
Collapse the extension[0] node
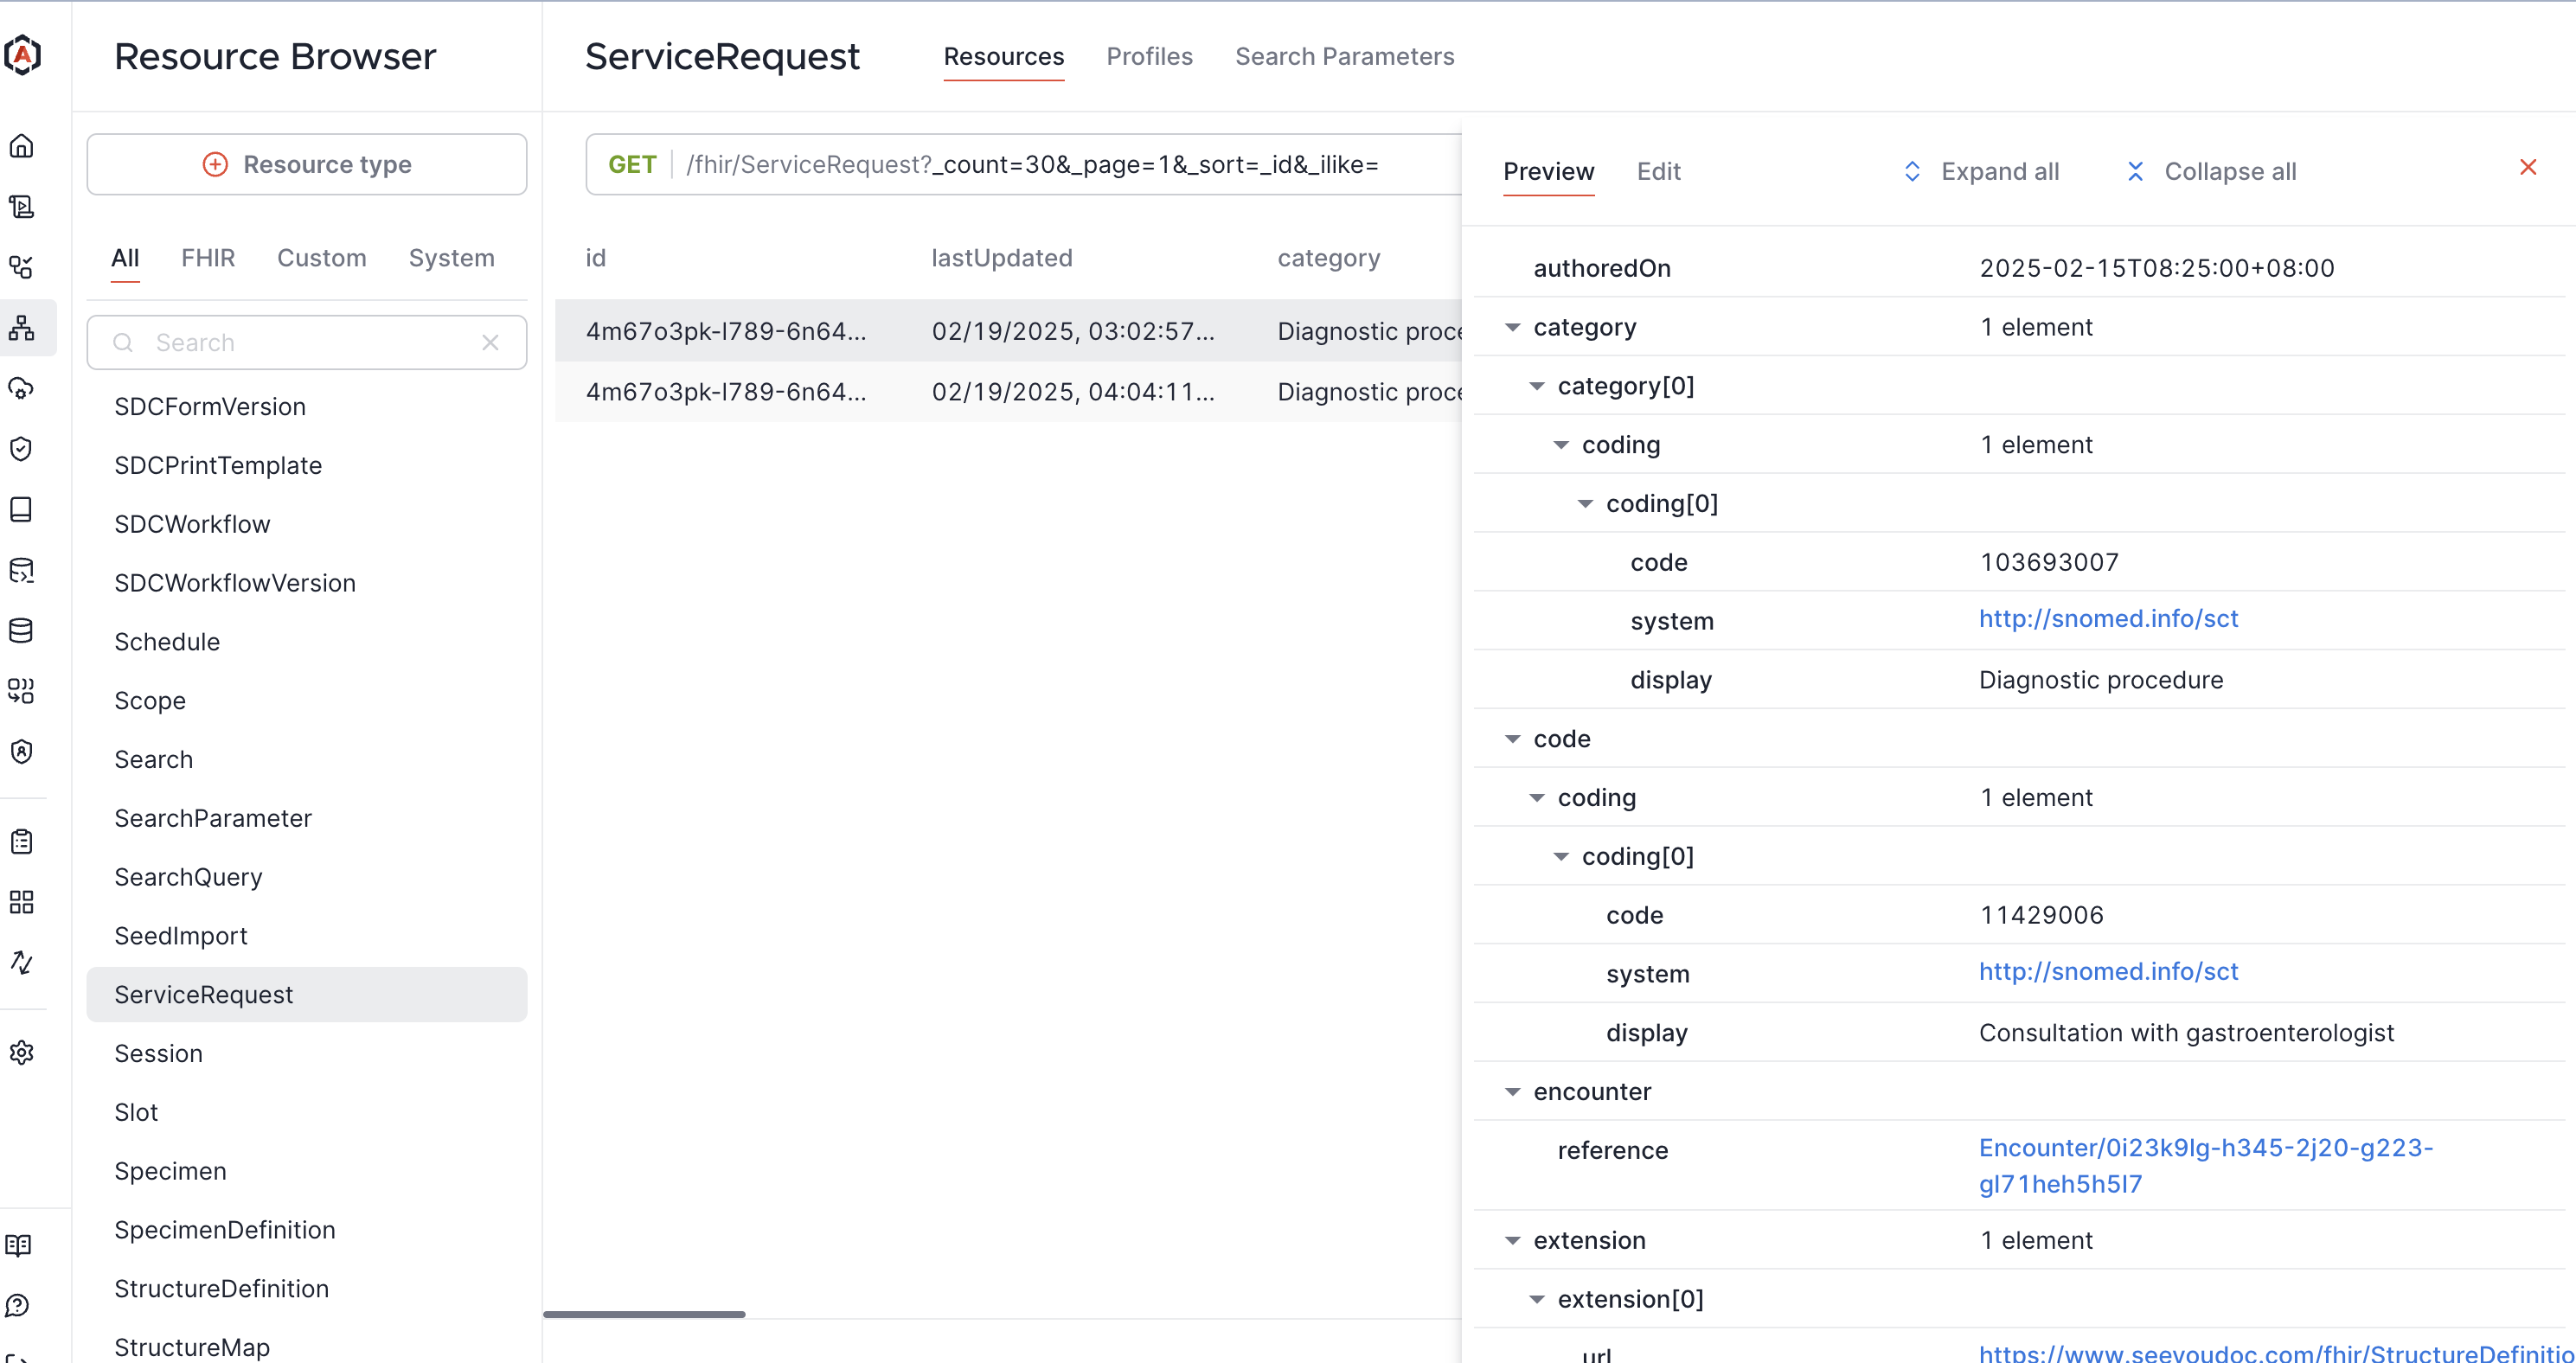tap(1537, 1298)
